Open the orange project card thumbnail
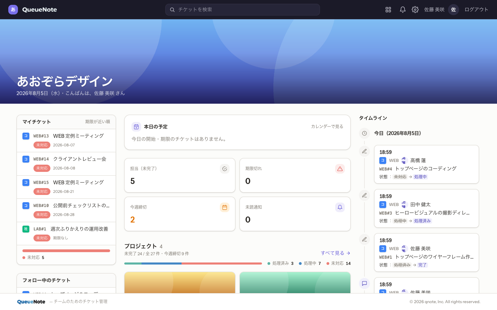Viewport: 497px width, 310px height. coord(180,282)
